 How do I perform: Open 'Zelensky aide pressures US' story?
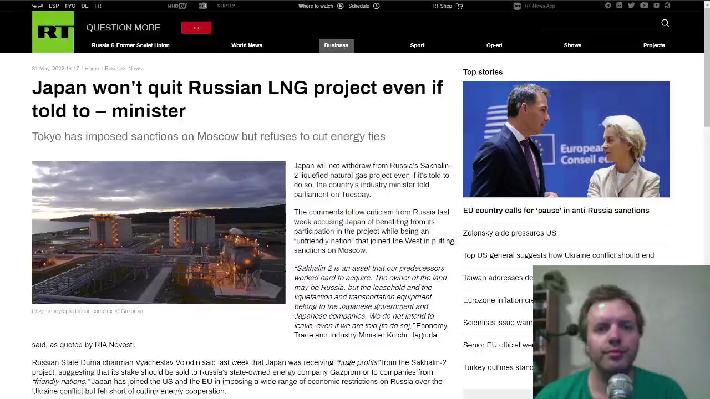click(x=510, y=233)
